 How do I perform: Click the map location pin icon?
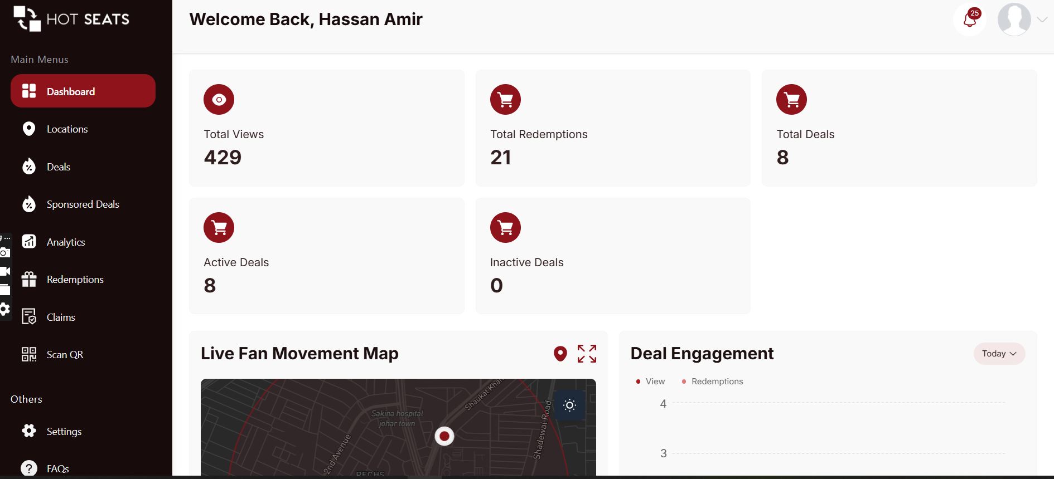coord(560,354)
